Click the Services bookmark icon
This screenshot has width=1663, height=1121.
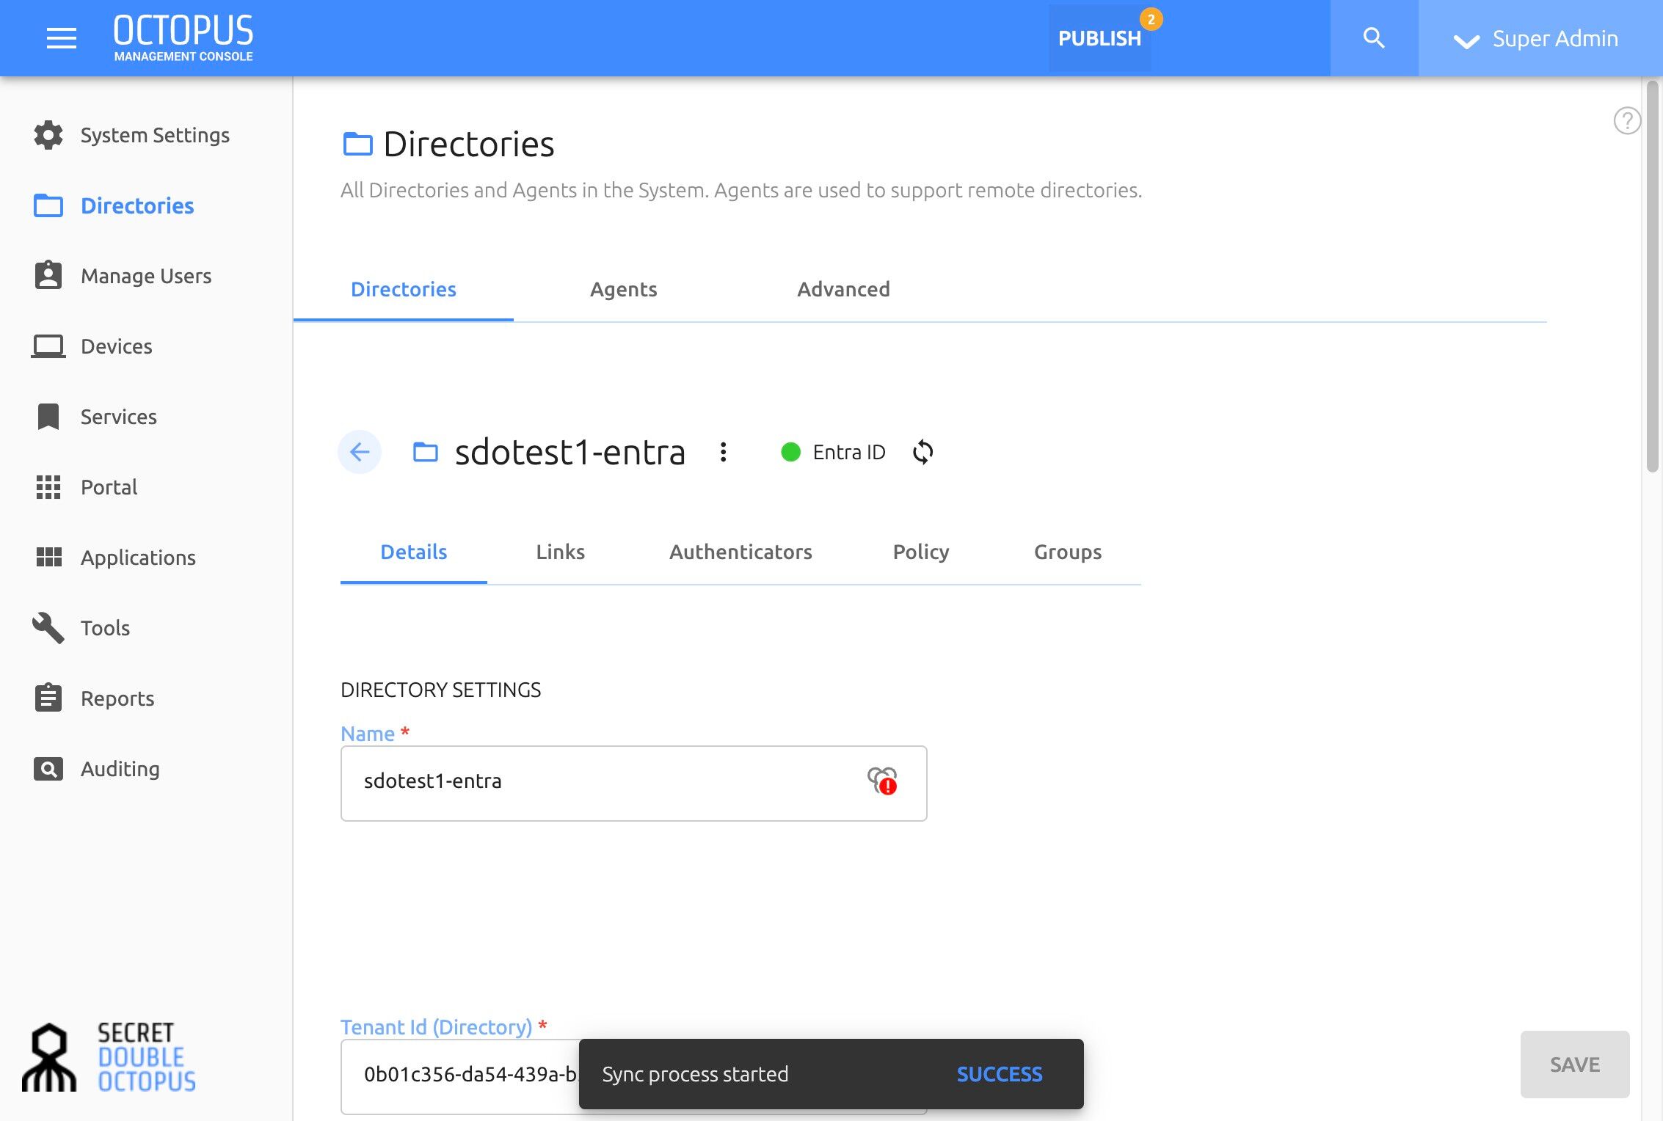point(48,417)
